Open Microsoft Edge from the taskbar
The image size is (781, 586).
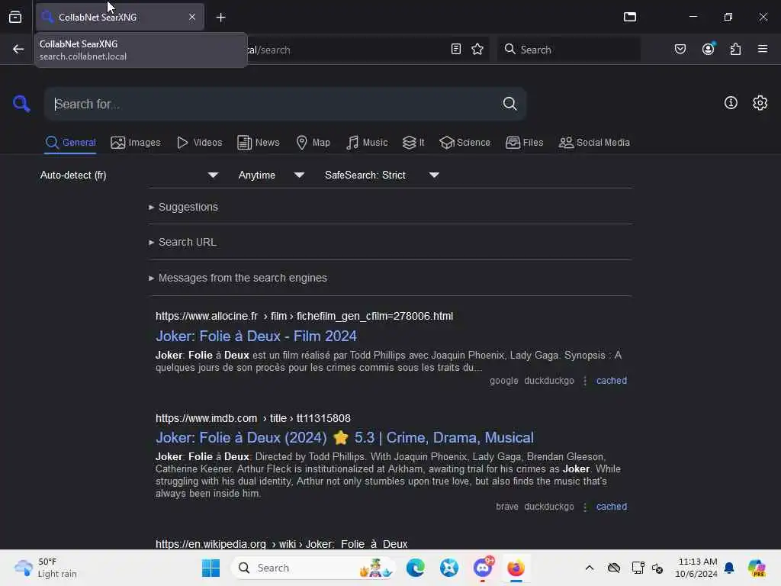tap(416, 568)
